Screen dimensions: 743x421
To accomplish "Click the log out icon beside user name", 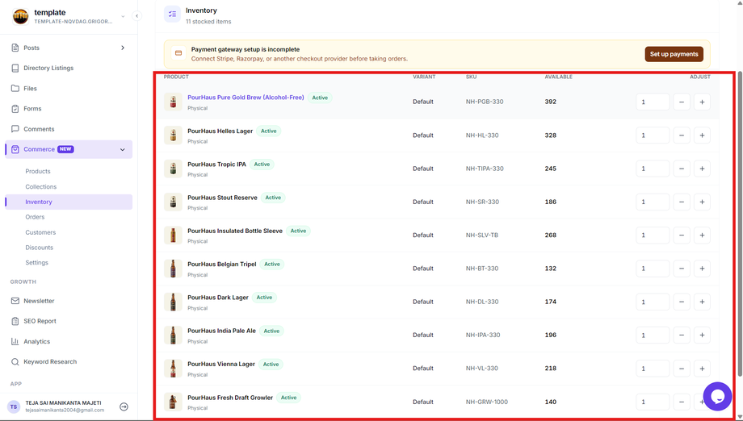I will tap(124, 406).
